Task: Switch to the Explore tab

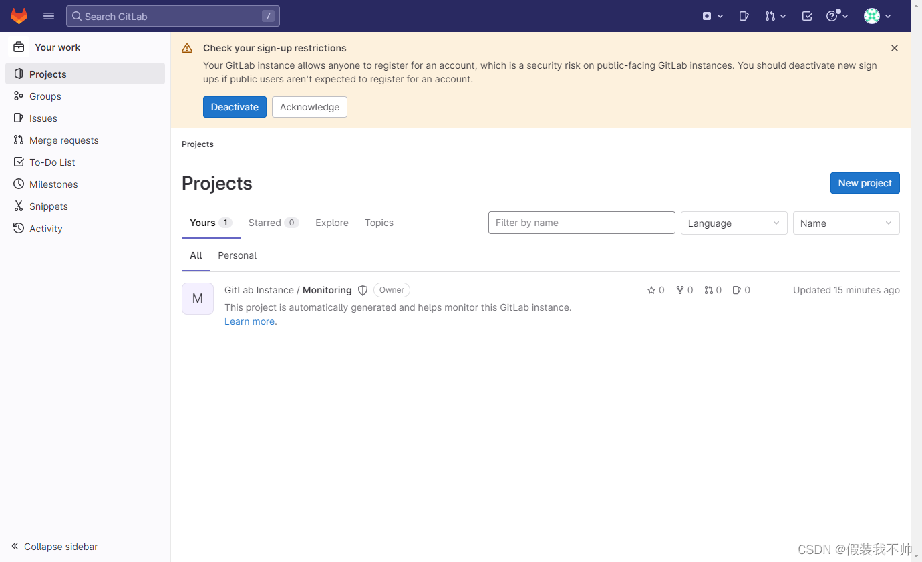Action: (x=332, y=223)
